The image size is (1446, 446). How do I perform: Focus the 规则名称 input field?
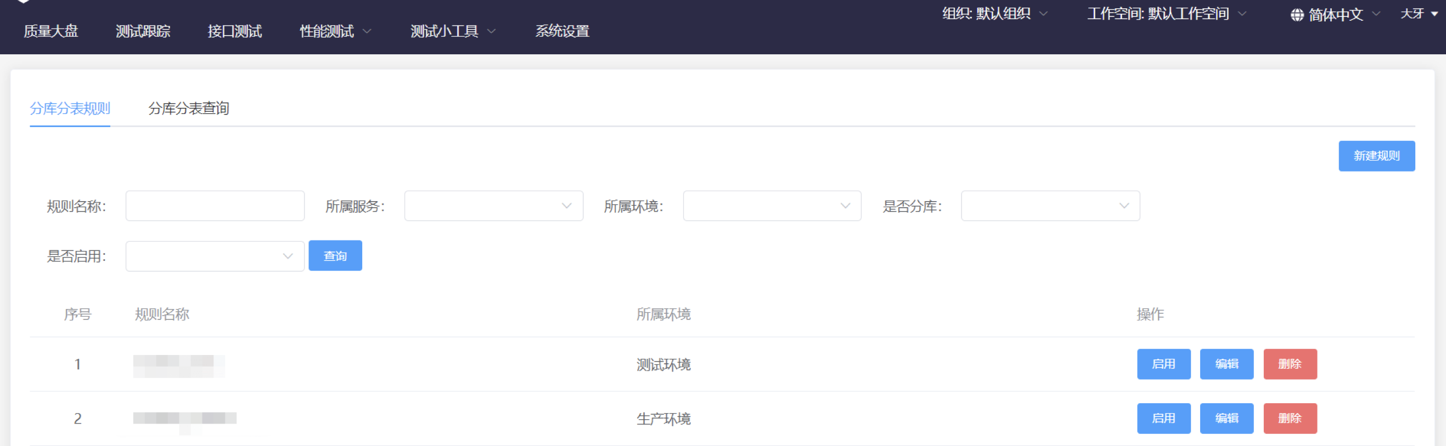[x=215, y=206]
